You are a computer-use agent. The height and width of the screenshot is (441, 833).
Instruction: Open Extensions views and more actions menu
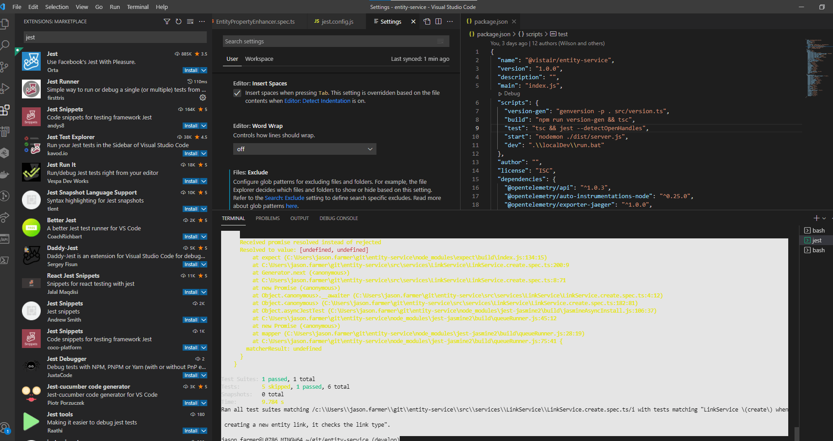[202, 21]
